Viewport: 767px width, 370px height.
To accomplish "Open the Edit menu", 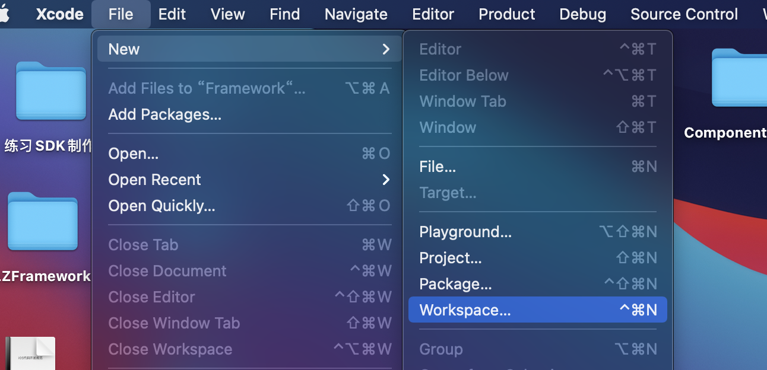I will pos(172,14).
